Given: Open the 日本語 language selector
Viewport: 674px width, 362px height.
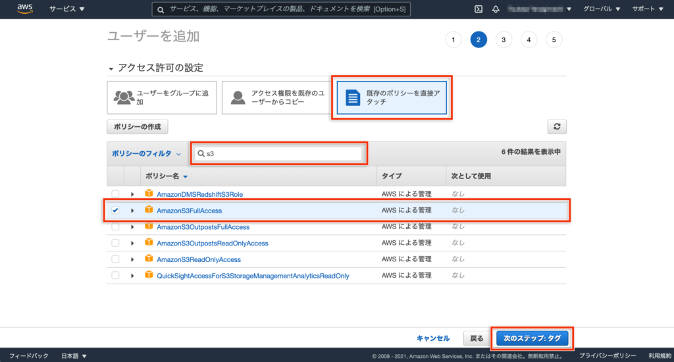Looking at the screenshot, I should [74, 356].
